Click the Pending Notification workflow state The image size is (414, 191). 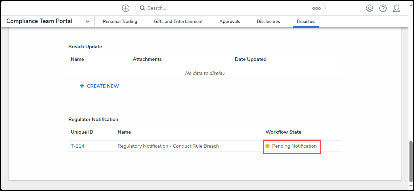click(294, 146)
